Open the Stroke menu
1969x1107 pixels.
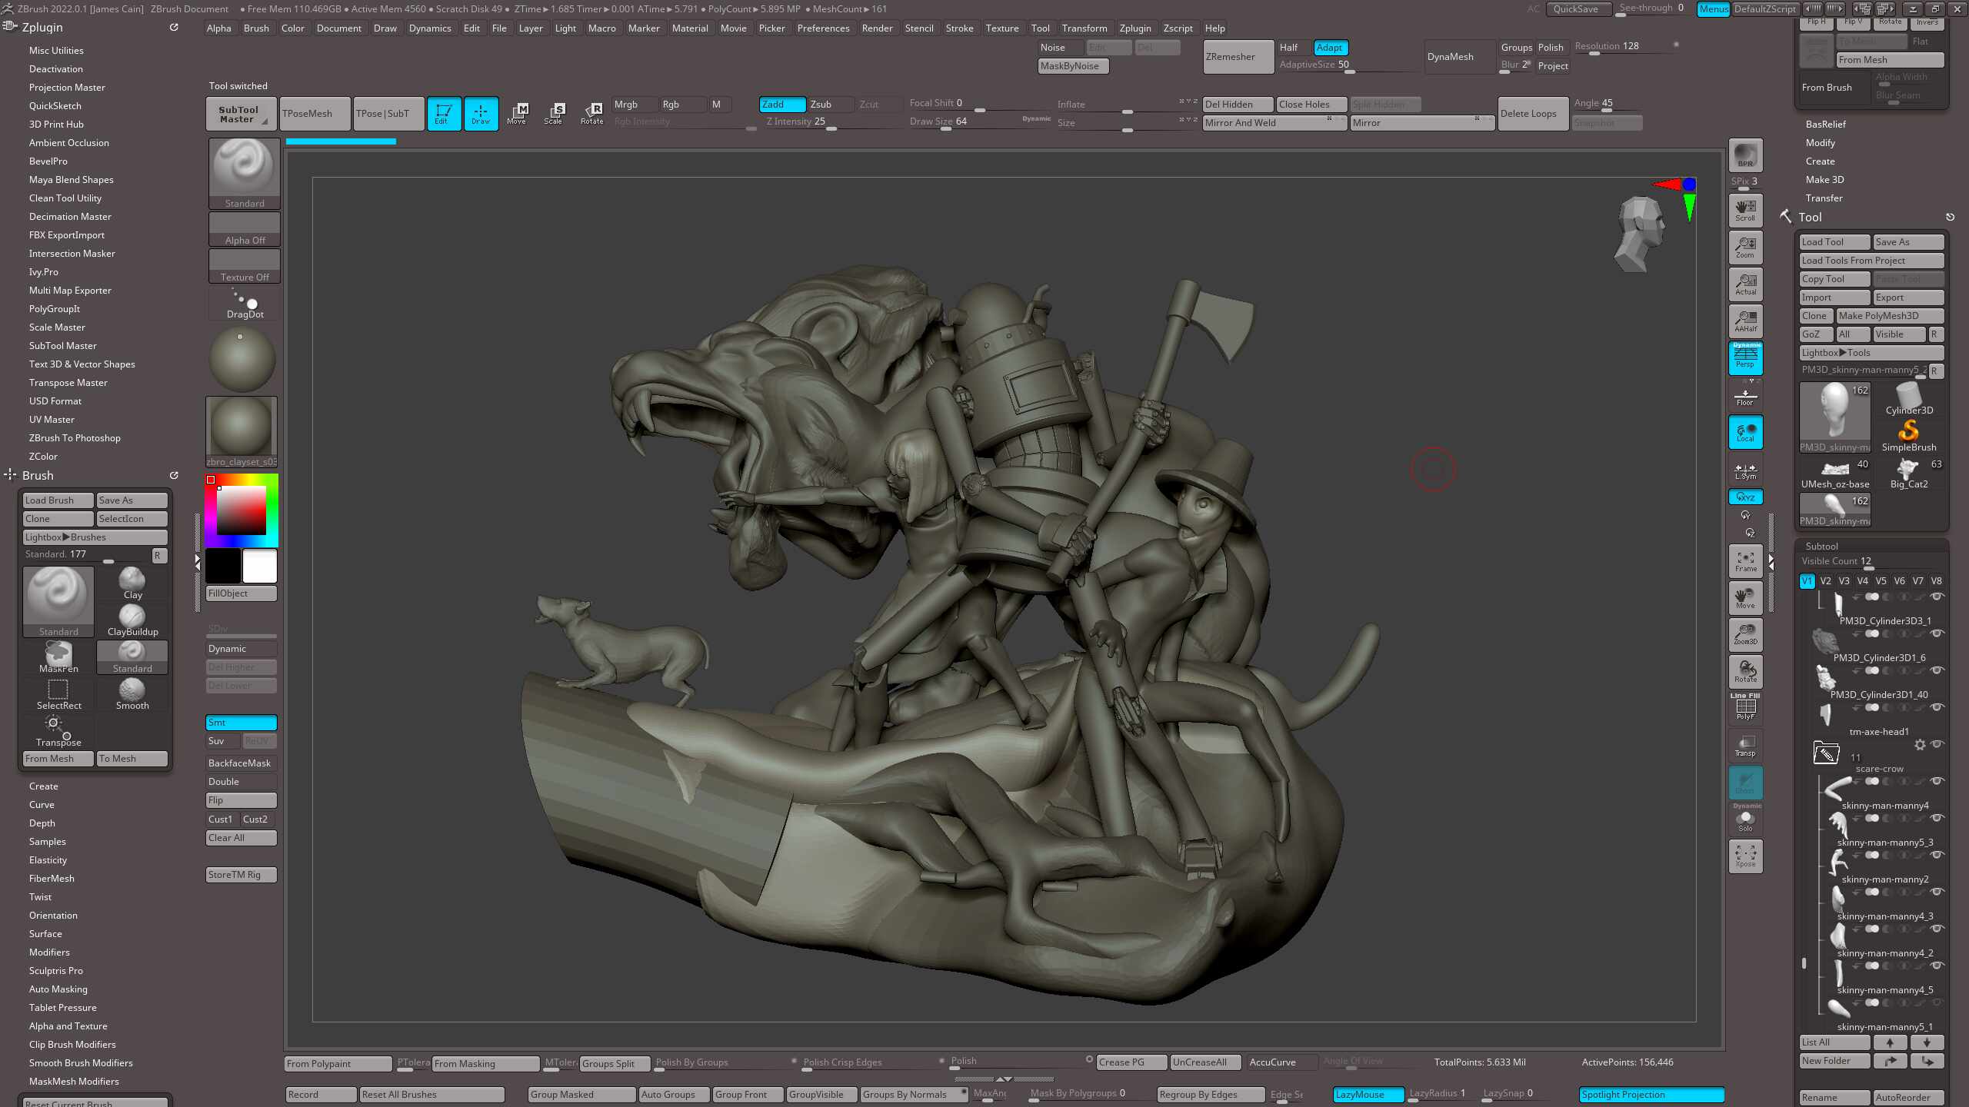click(959, 28)
